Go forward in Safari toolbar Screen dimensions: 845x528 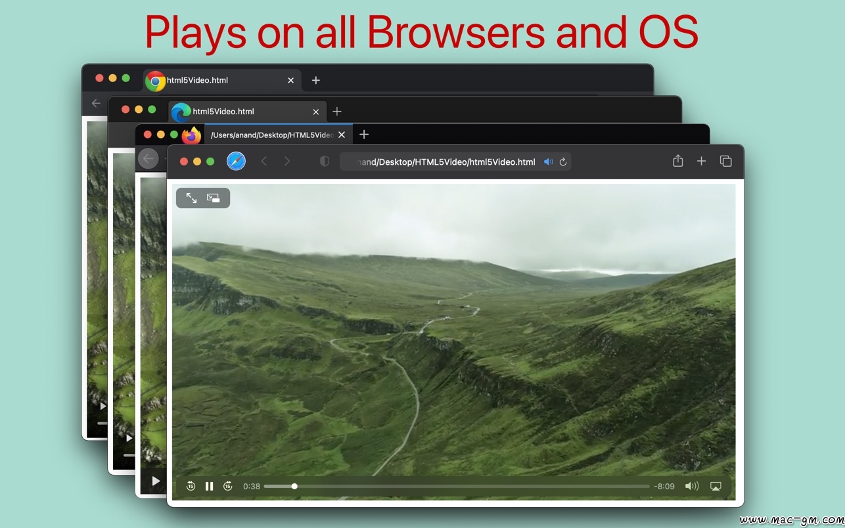tap(286, 161)
